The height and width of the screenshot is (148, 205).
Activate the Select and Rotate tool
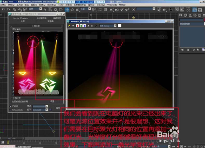pos(72,10)
